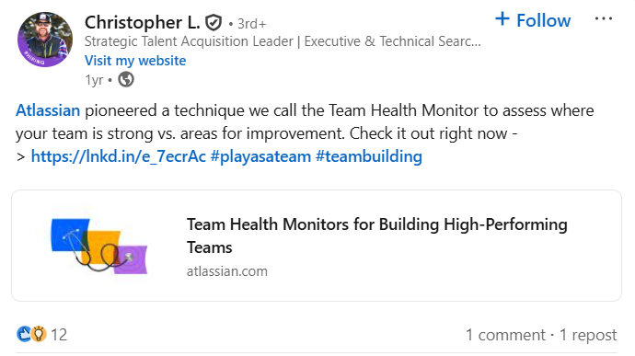Click Christopher L. author name

click(x=142, y=22)
